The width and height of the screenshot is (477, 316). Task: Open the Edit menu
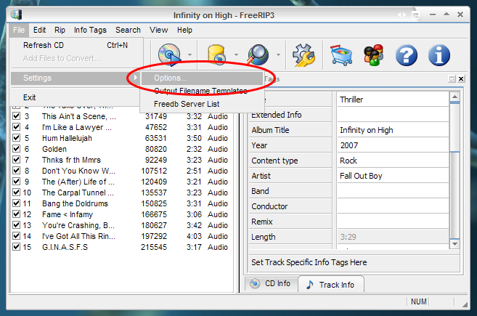39,30
